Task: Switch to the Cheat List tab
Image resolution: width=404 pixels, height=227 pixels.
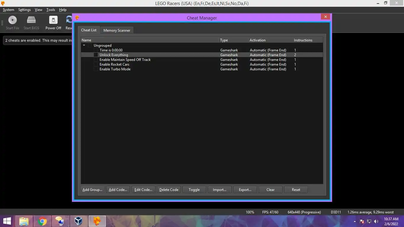Action: (x=89, y=30)
